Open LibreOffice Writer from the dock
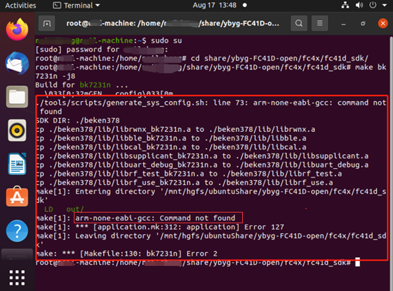 click(17, 164)
